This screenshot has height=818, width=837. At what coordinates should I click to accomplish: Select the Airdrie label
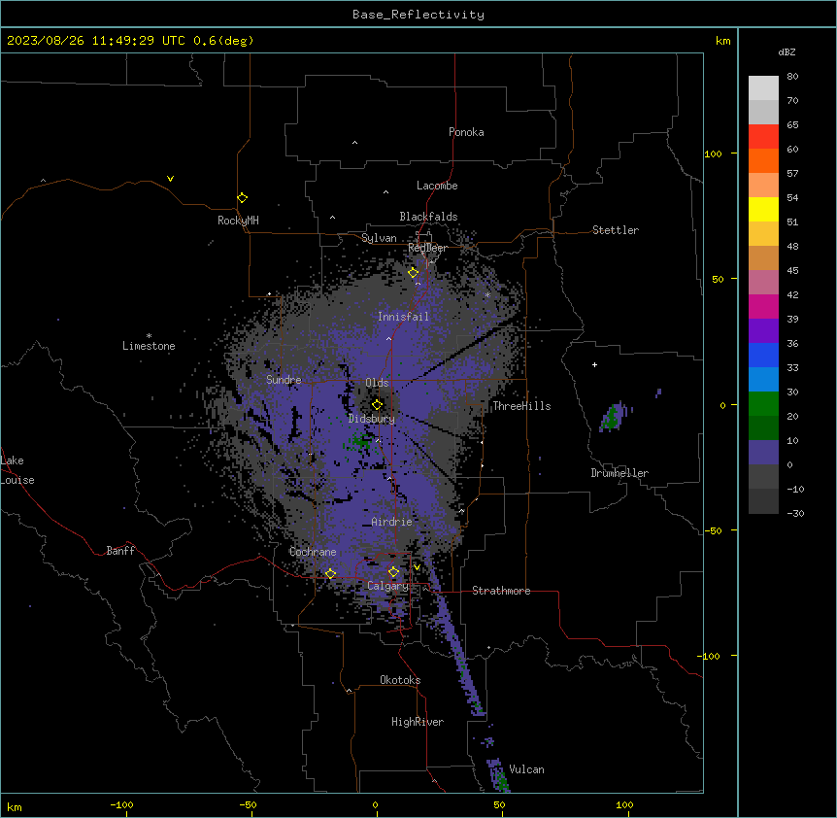392,522
